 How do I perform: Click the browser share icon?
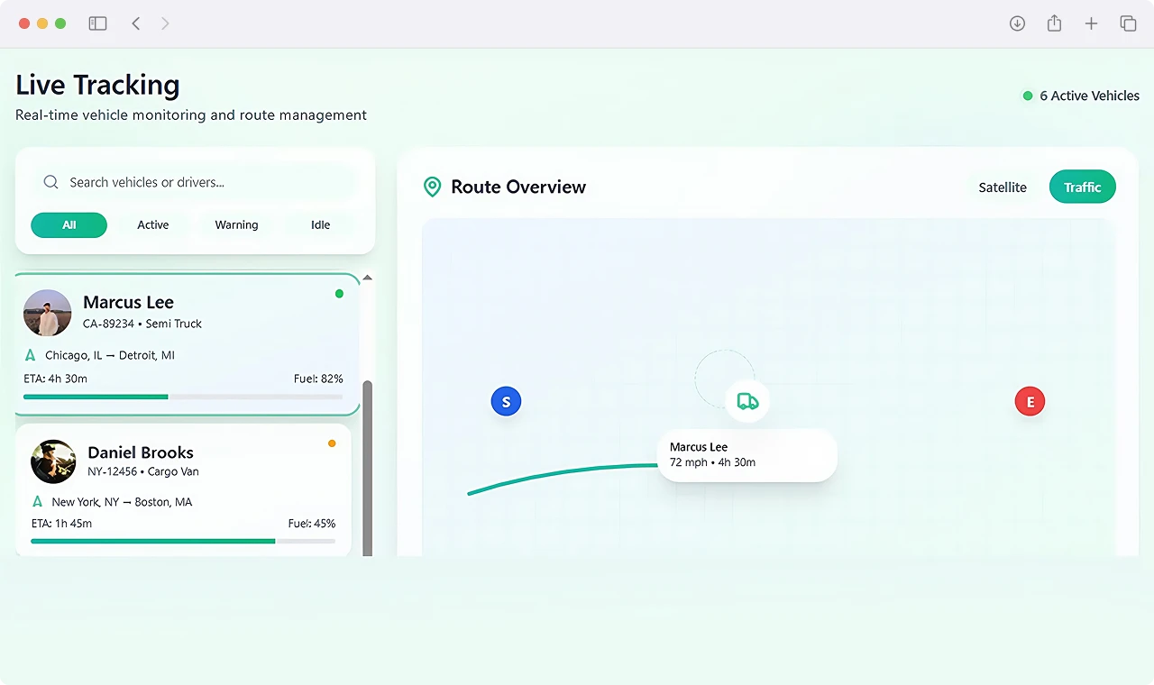(1054, 23)
